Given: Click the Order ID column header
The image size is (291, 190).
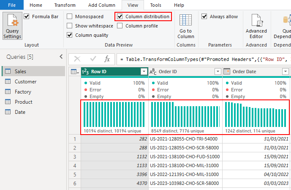Looking at the screenshot, I should 185,72.
